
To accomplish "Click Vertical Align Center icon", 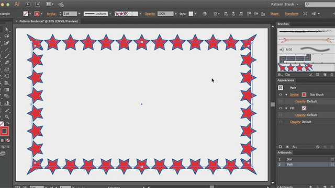I will (x=256, y=14).
